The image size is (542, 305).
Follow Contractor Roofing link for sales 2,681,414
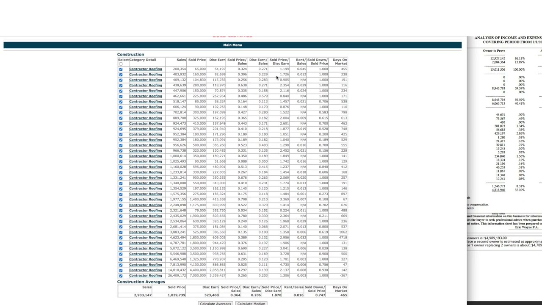tap(146, 227)
